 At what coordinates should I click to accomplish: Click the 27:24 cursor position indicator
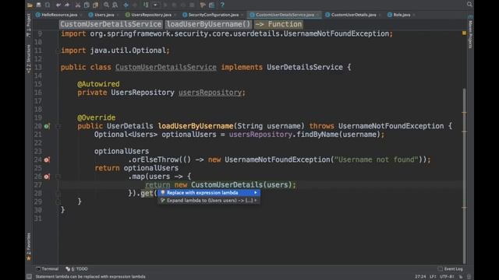coord(420,277)
